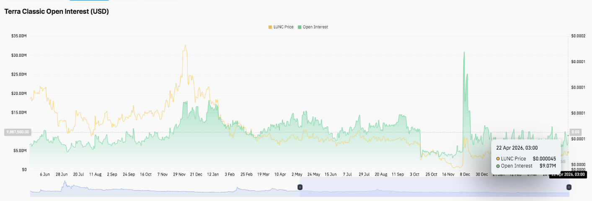Screen dimensions: 592x201
Task: Click the yellow dot beside LUNC Price in tooltip
Action: tap(498, 159)
